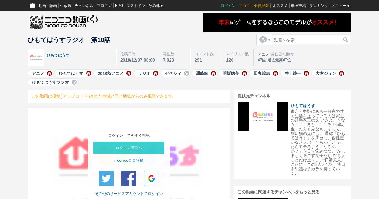Click the ひもてはうす uploader avatar

[36, 57]
